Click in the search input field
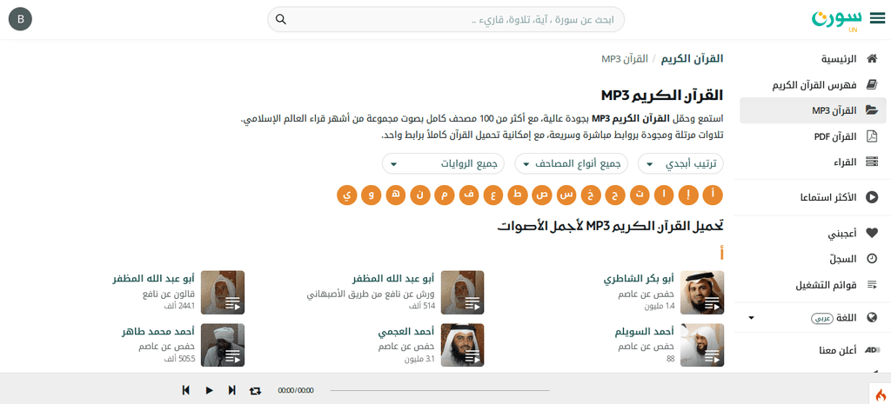The image size is (891, 404). (x=446, y=19)
